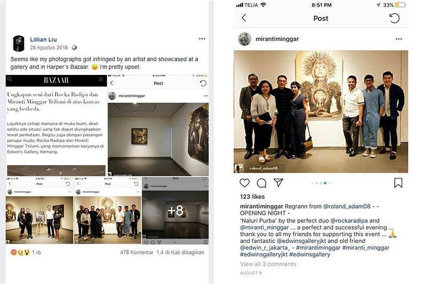Image resolution: width=429 pixels, height=284 pixels.
Task: Open comments with the speech bubble icon
Action: tap(261, 183)
